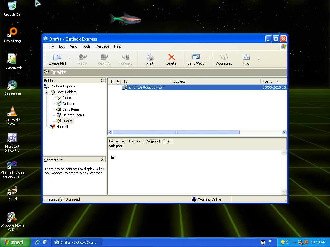
Task: Collapse the Local Folders tree node
Action: click(46, 92)
